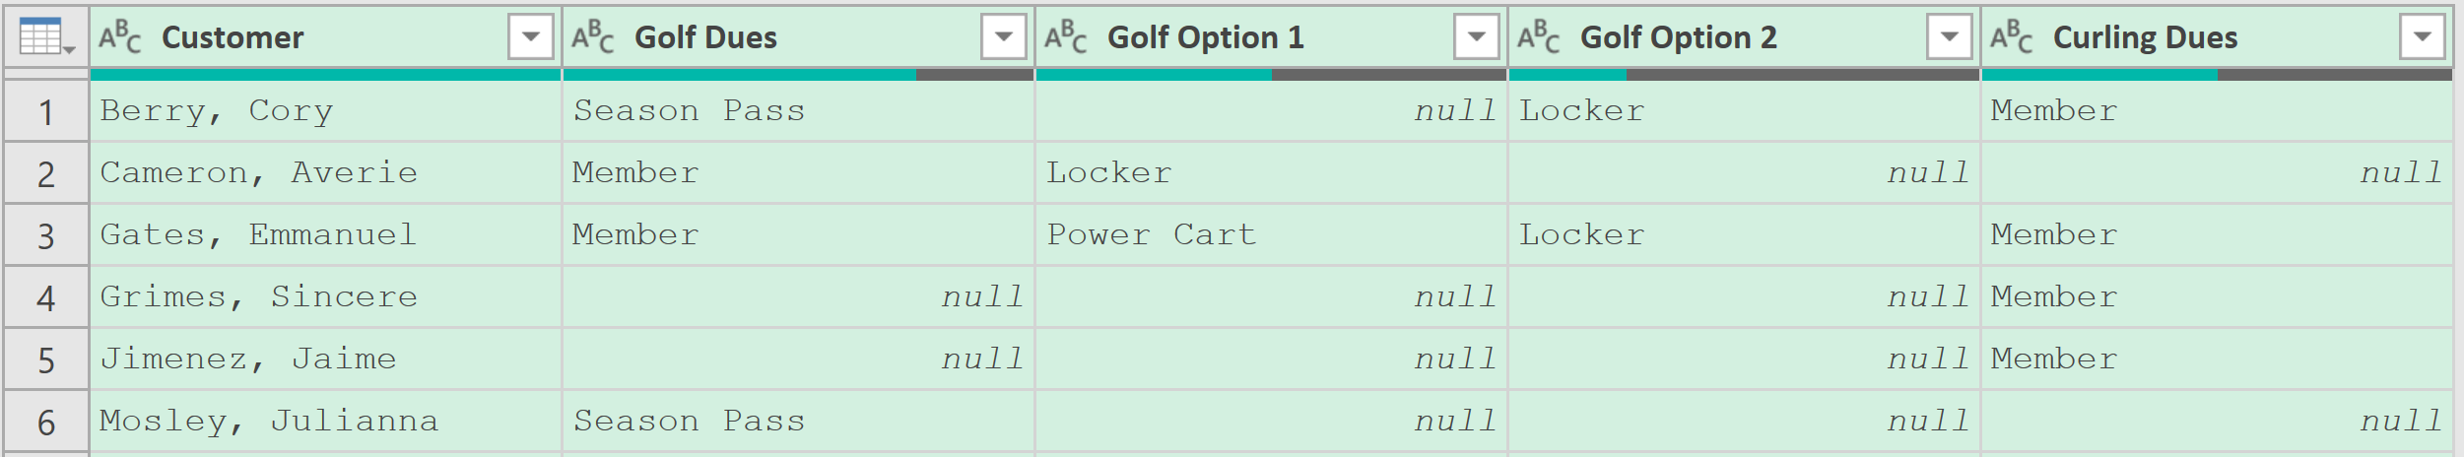Select the cell containing Berry, Cory

(325, 111)
